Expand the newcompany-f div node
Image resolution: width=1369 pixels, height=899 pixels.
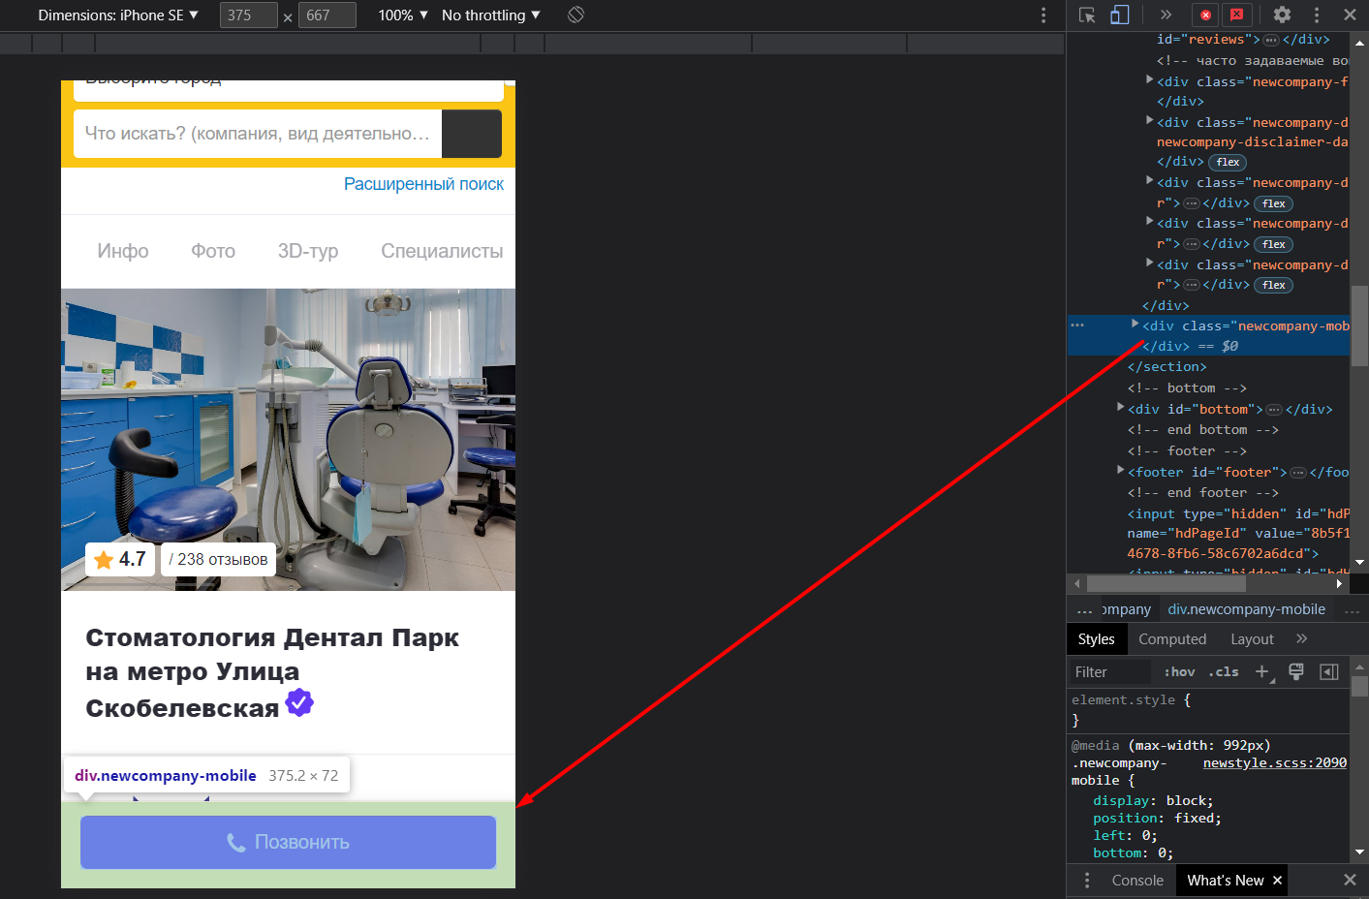tap(1150, 79)
